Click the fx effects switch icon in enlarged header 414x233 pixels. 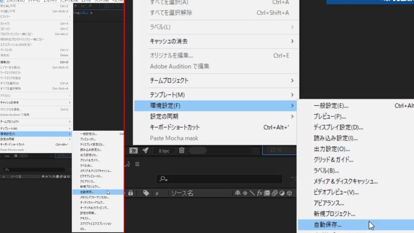point(259,193)
